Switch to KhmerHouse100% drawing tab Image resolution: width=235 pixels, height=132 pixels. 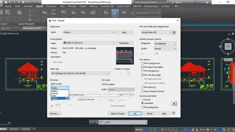(33, 29)
